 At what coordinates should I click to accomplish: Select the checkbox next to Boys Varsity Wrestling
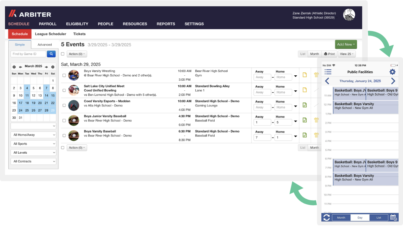63,75
